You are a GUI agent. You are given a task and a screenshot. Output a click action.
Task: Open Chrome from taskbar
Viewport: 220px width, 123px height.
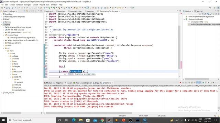pos(102,120)
